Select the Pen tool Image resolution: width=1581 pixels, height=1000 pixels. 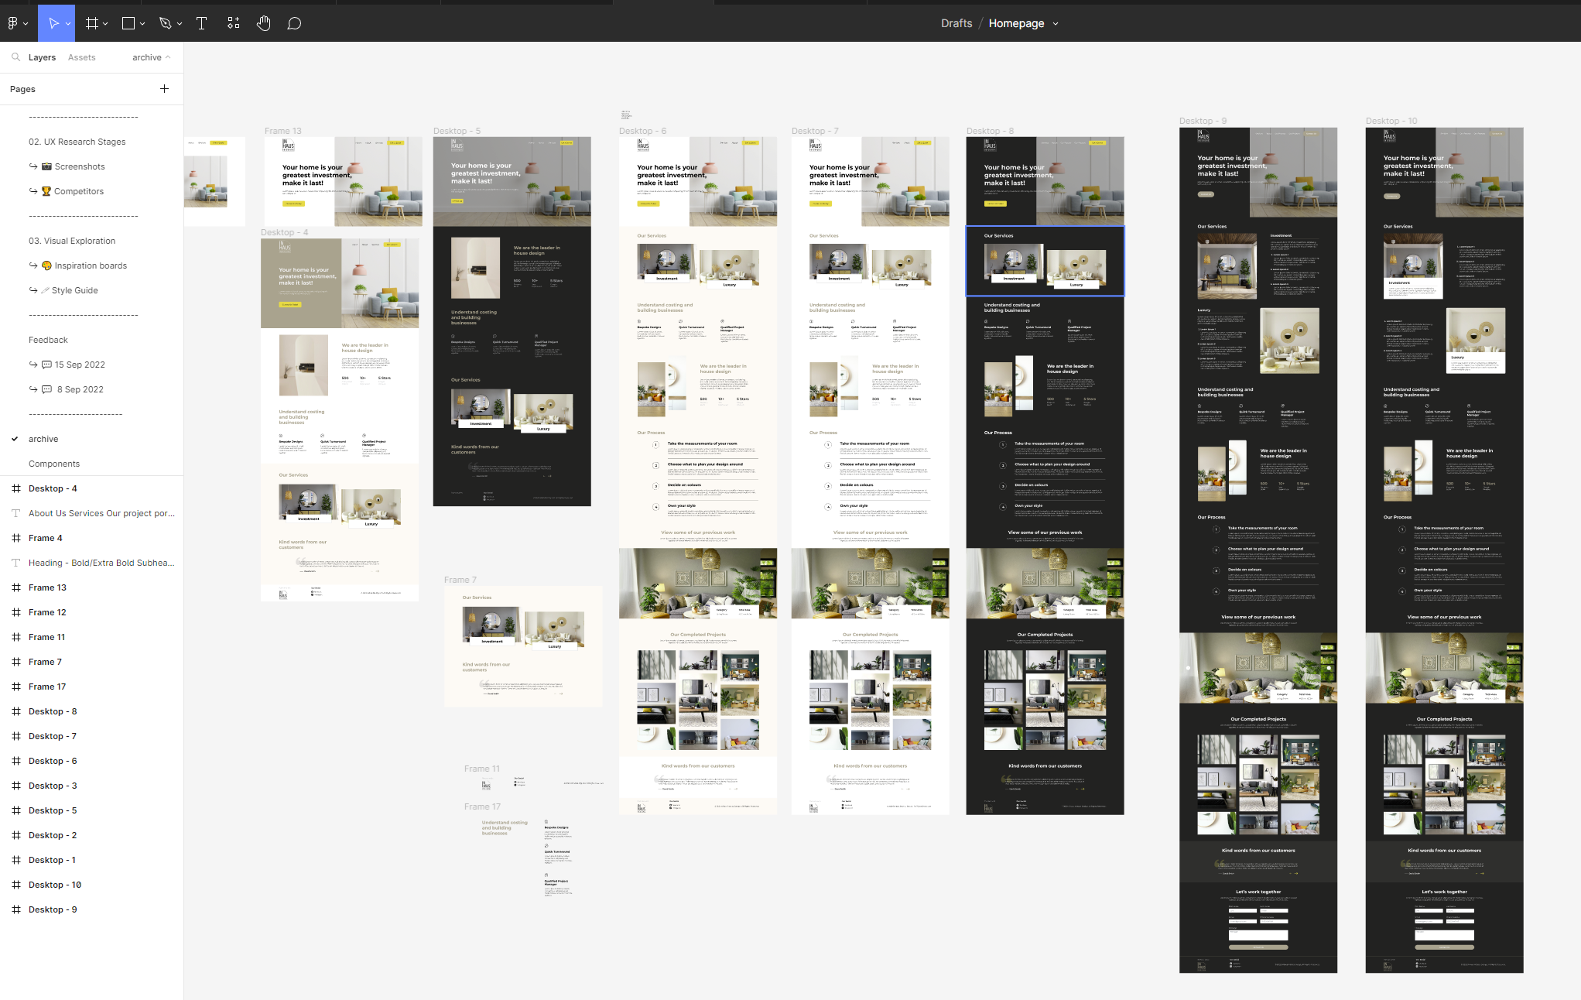coord(165,22)
